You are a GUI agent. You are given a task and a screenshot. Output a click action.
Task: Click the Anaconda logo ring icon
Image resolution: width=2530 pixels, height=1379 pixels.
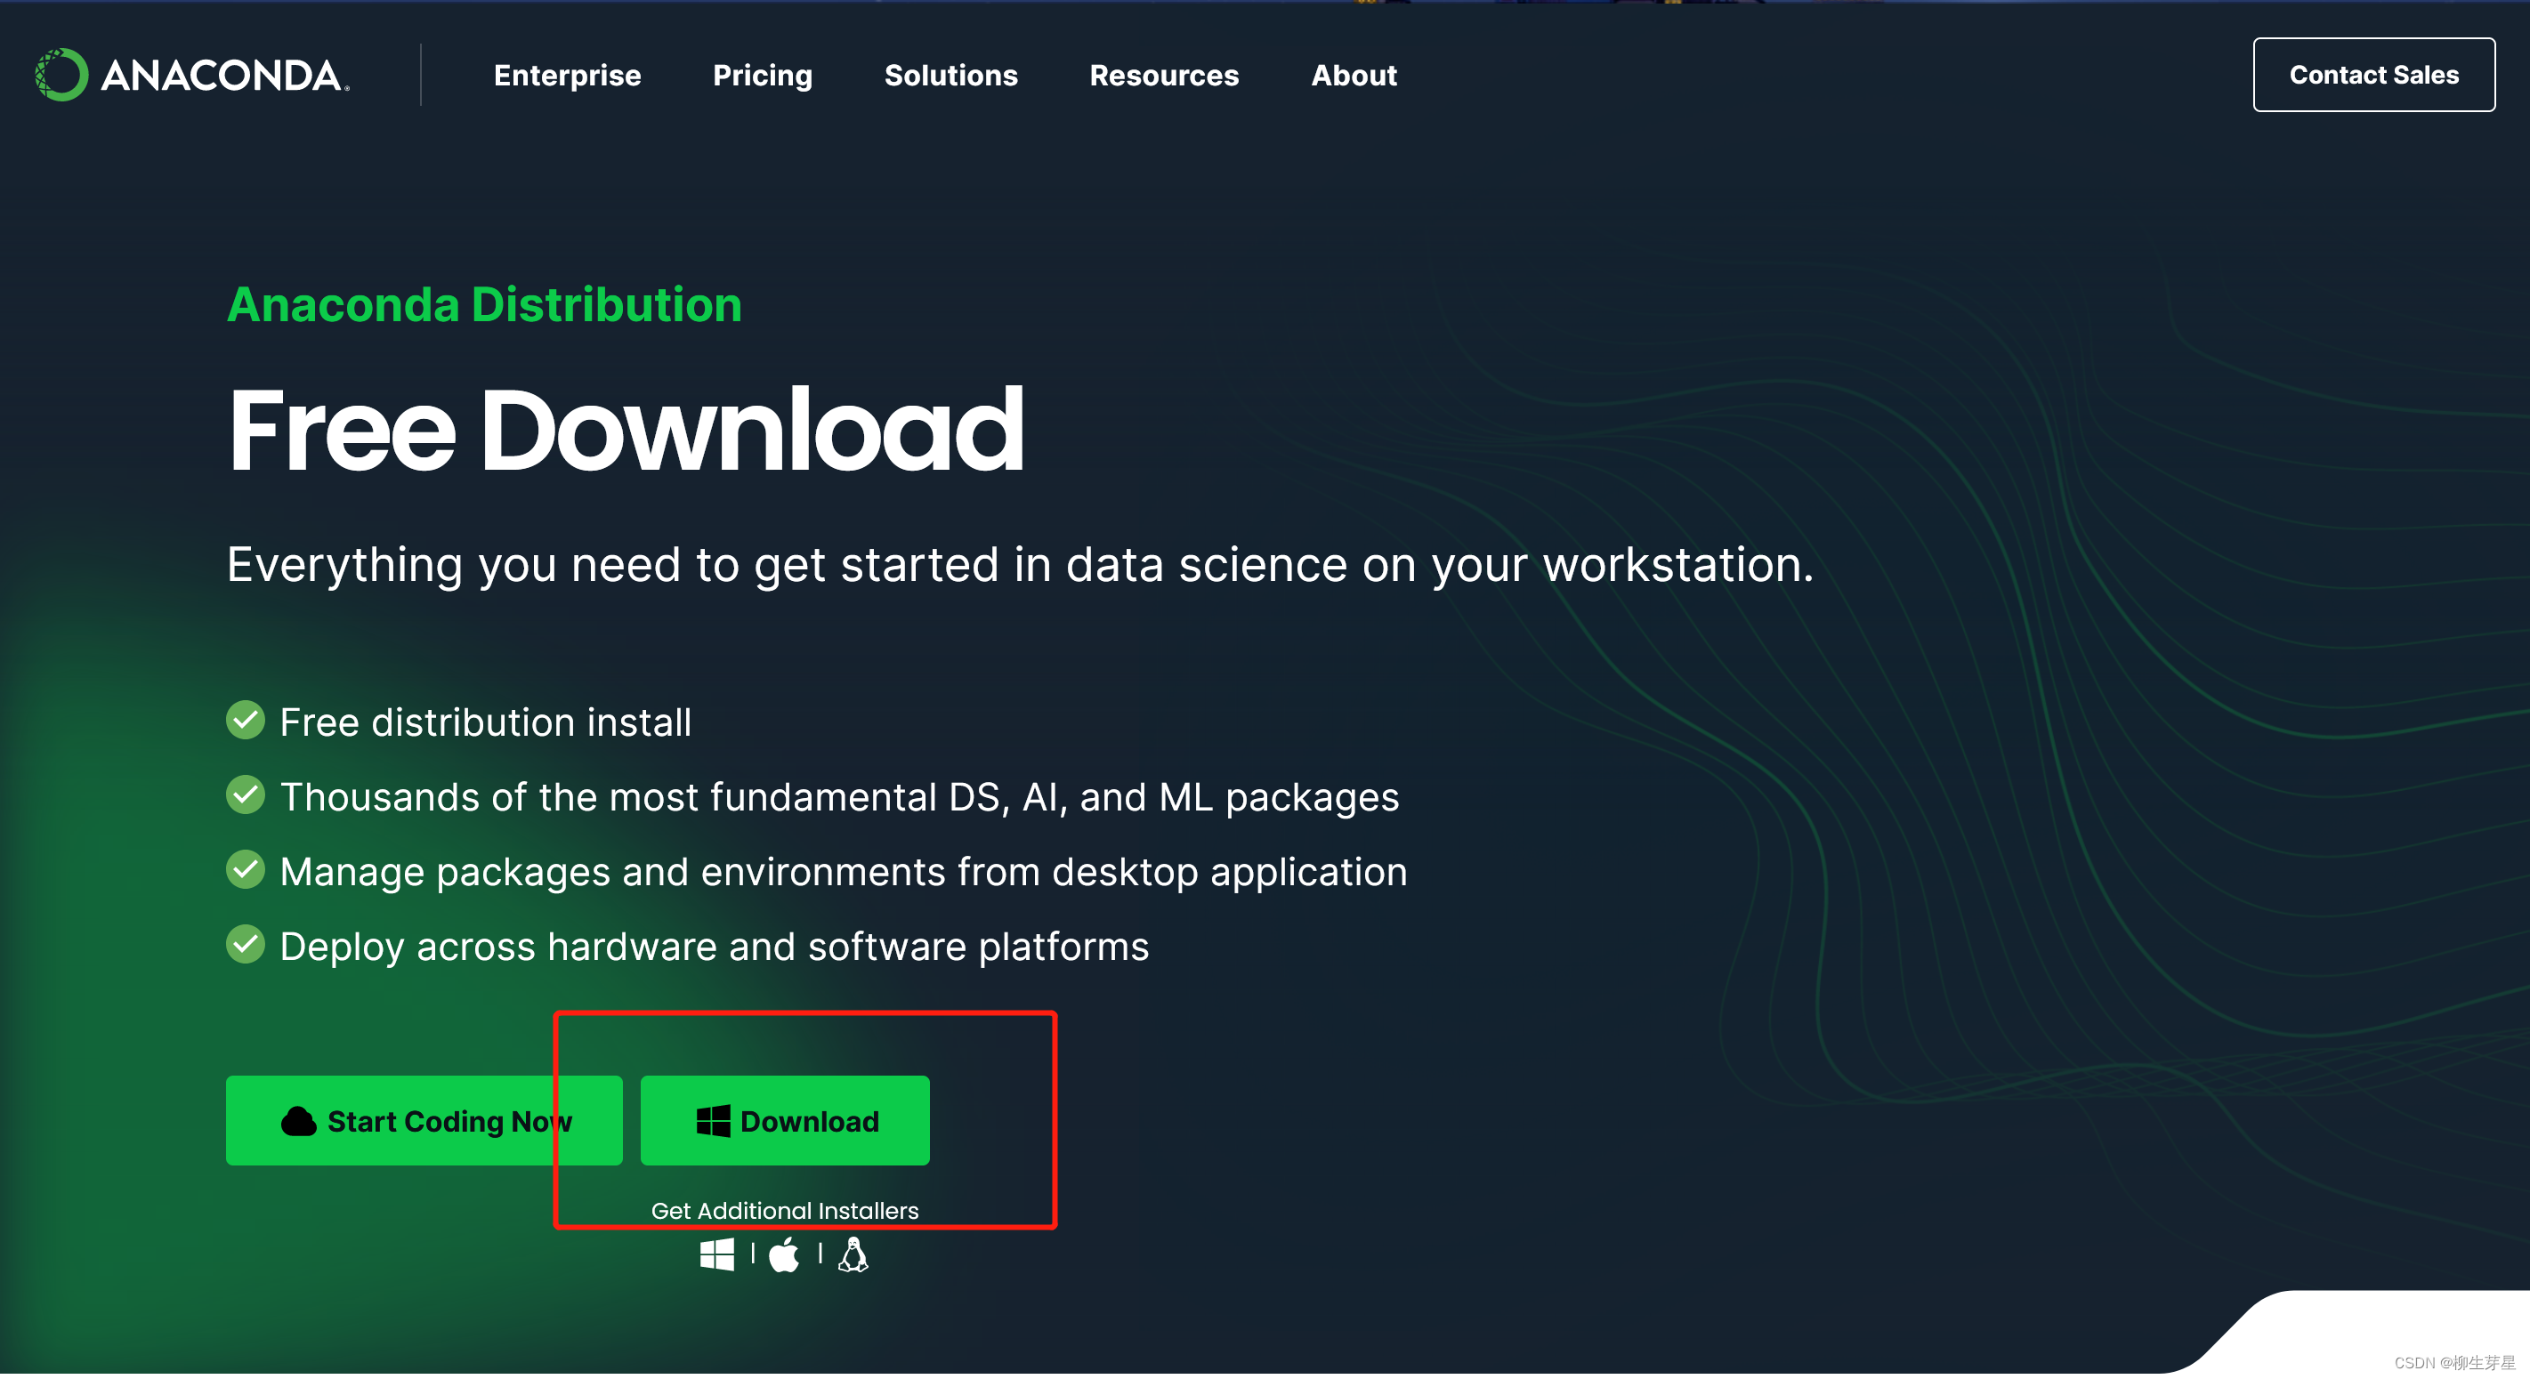pyautogui.click(x=61, y=75)
